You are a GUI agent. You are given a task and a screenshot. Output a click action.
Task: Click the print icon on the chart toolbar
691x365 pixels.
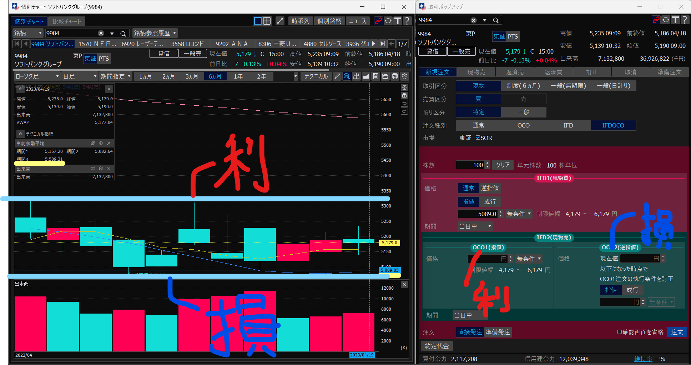[395, 76]
